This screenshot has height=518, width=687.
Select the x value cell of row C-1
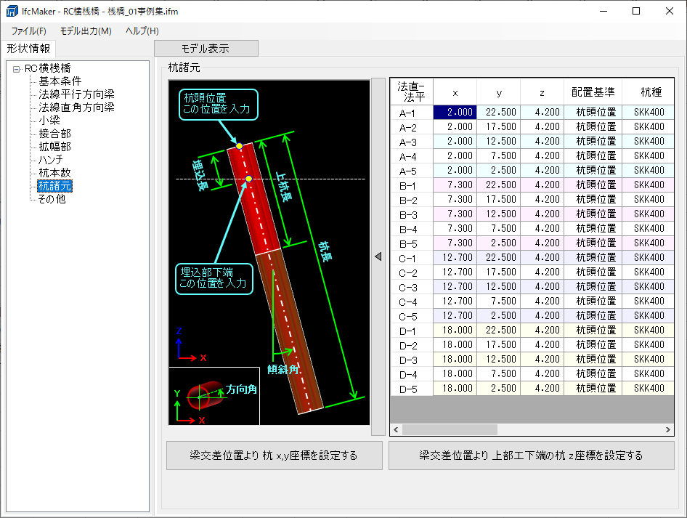click(455, 257)
